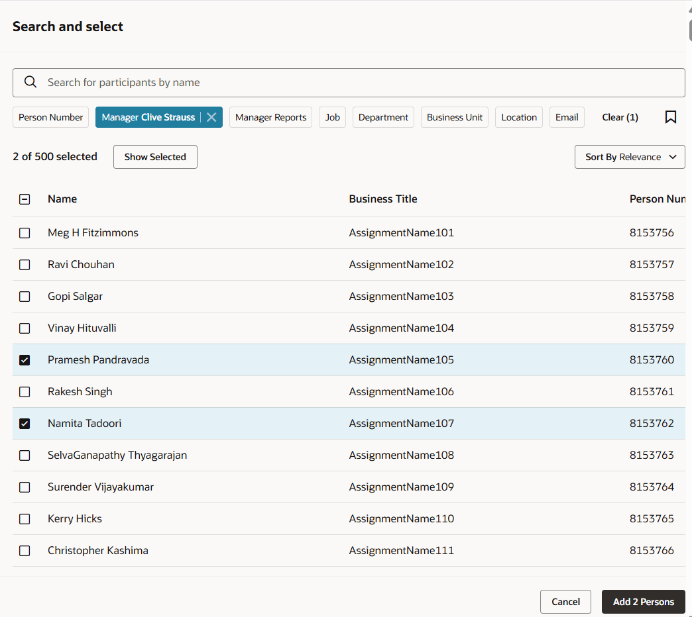Click person number 8153756
The height and width of the screenshot is (617, 692).
[652, 232]
